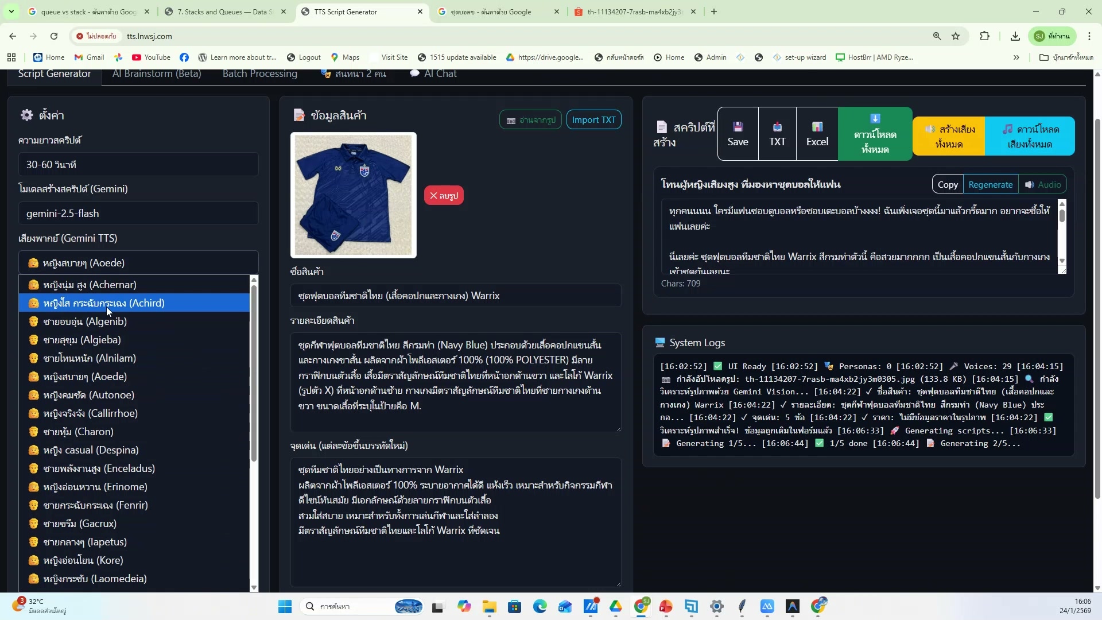Open the AI Chat tab
This screenshot has width=1102, height=620.
coord(433,73)
